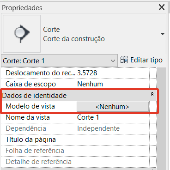The image size is (170, 170).
Task: Click the Detalhe de referência value cell
Action: (x=113, y=162)
